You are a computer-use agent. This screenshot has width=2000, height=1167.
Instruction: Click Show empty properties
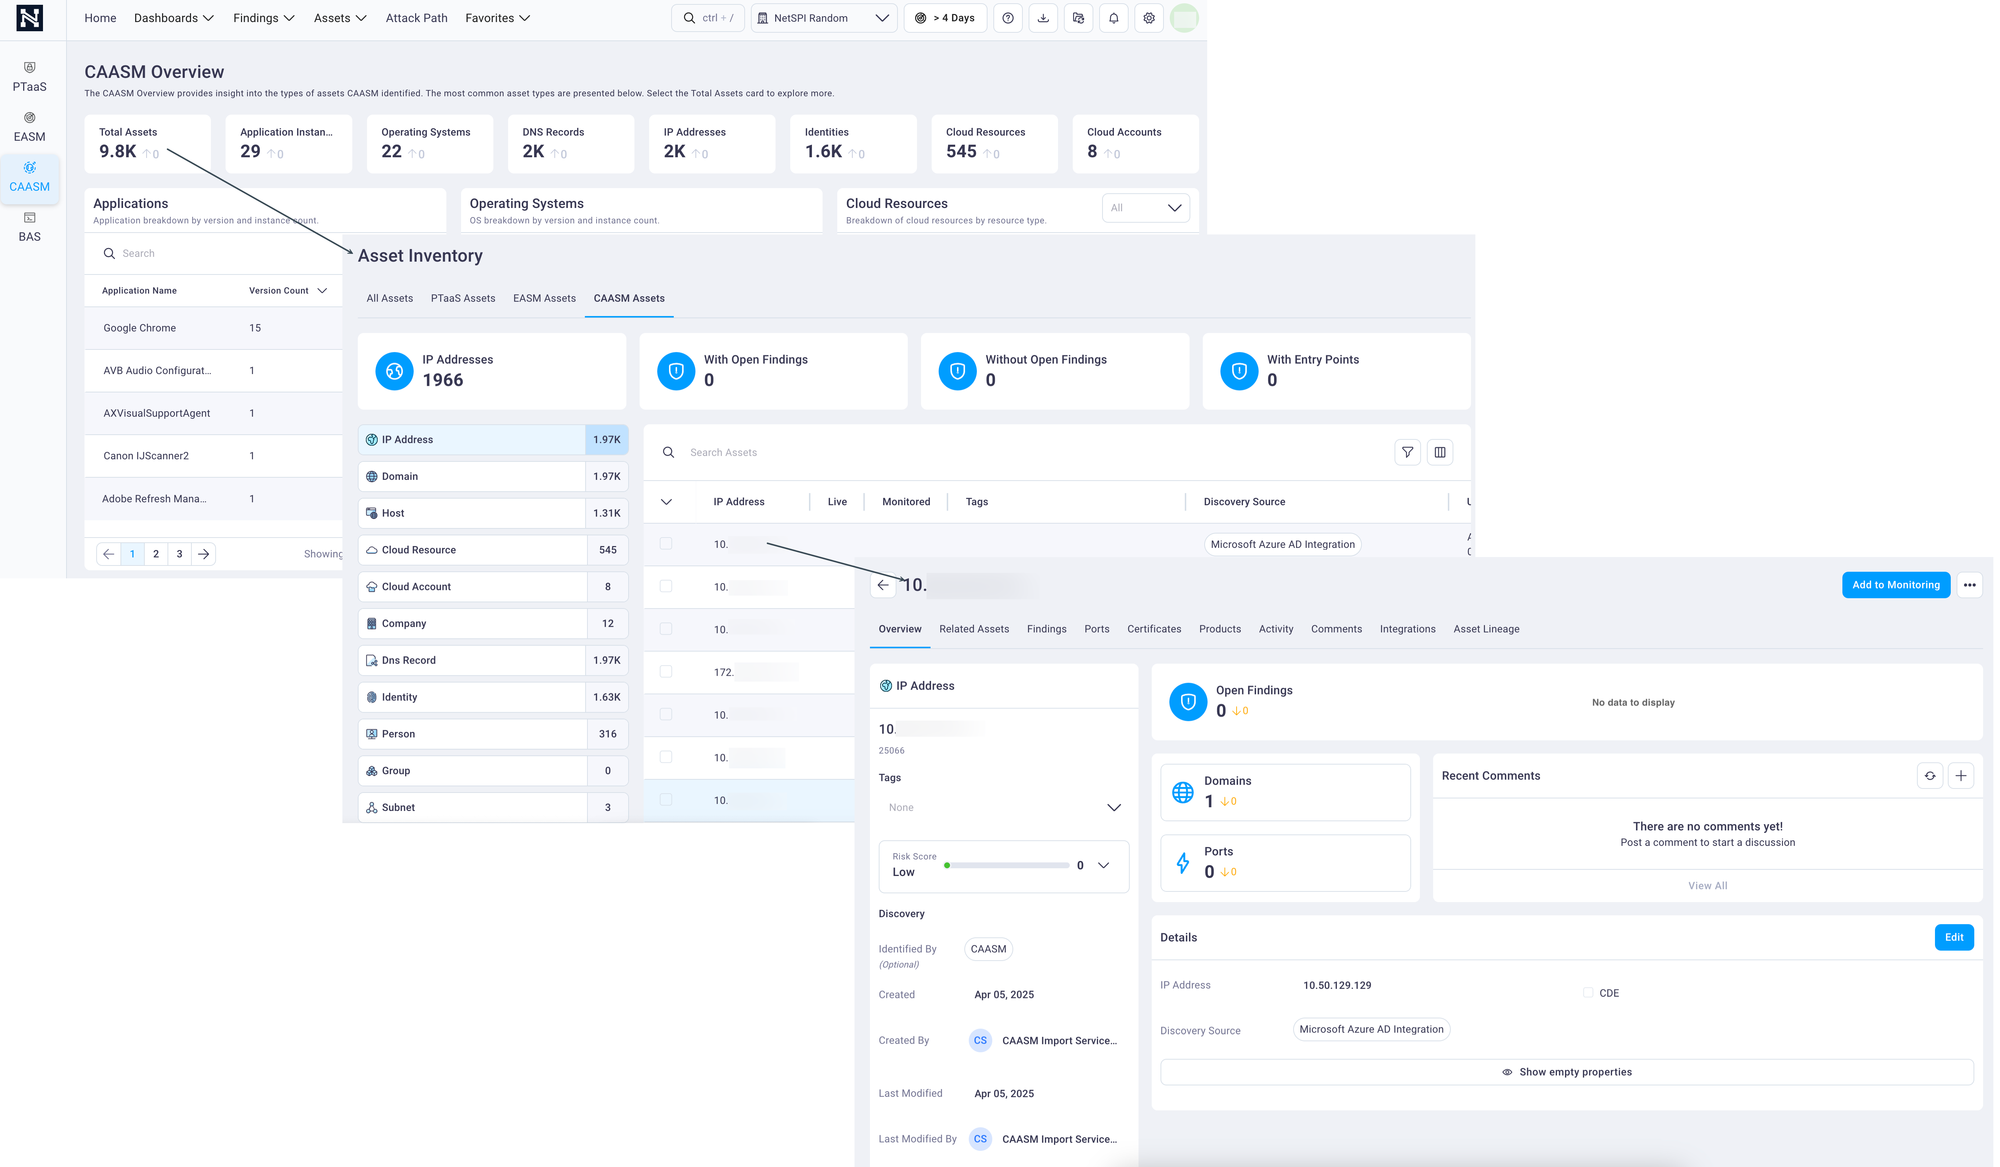coord(1566,1072)
